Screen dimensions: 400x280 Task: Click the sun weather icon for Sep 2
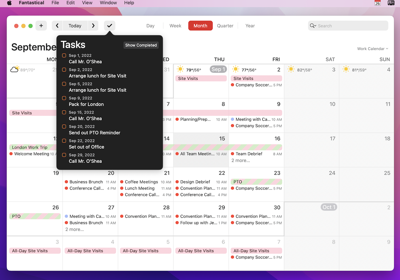[235, 69]
